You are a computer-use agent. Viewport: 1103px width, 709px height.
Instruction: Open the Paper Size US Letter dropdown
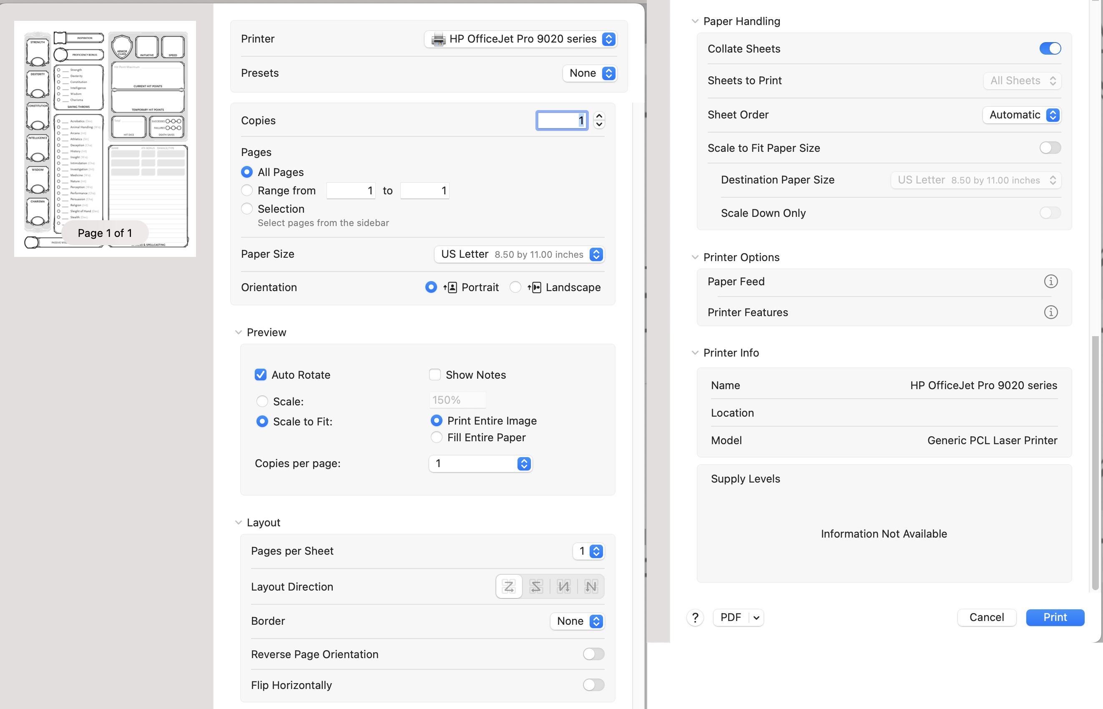pos(519,254)
